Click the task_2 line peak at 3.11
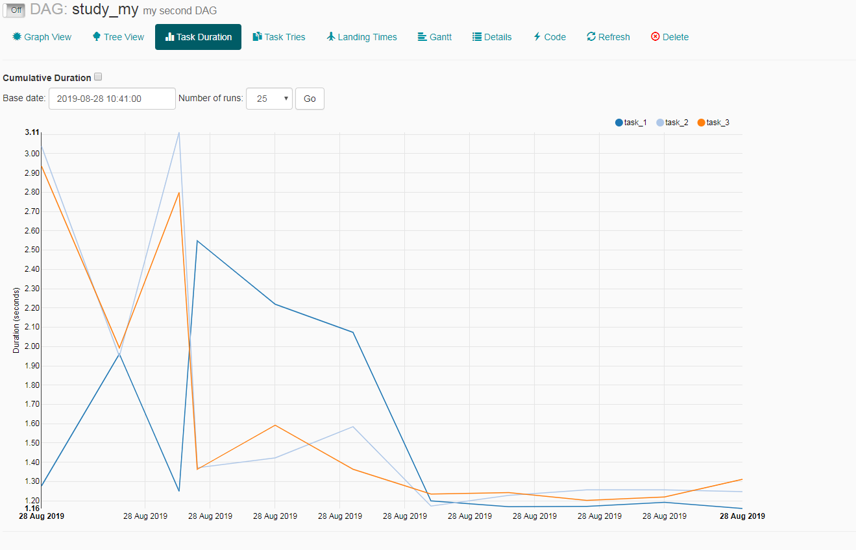The width and height of the screenshot is (856, 550). (178, 133)
